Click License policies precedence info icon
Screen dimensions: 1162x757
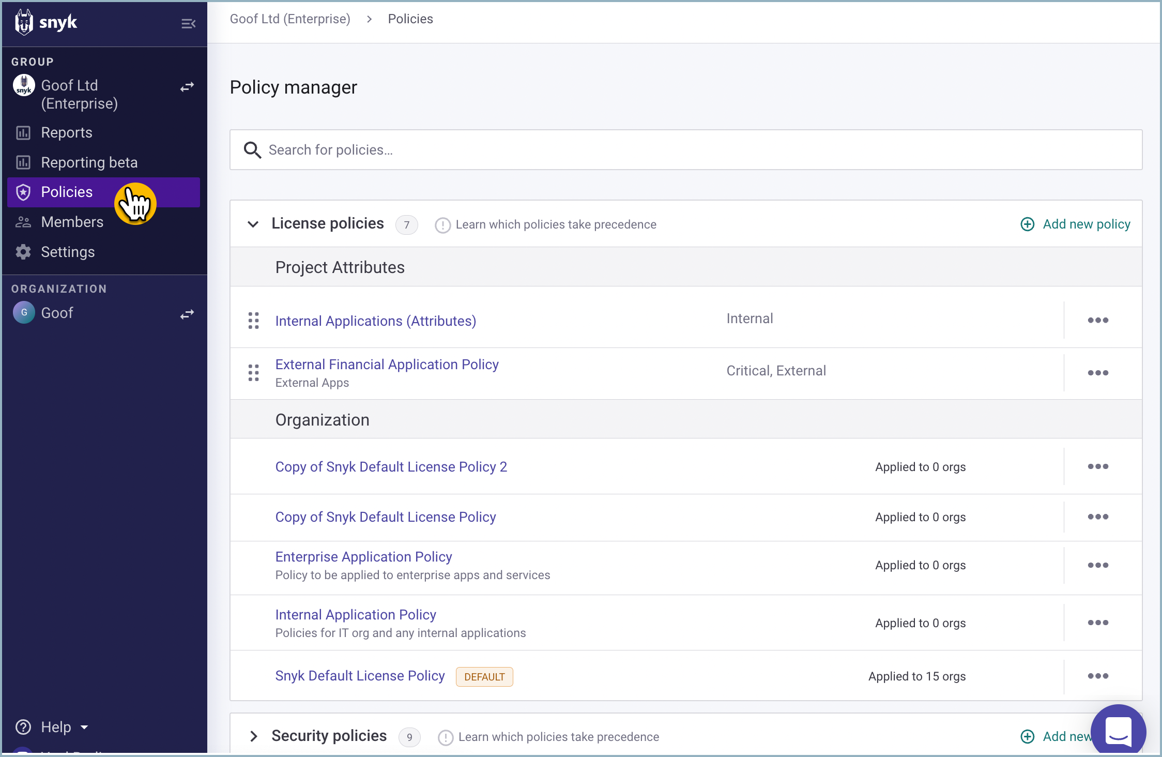point(442,225)
